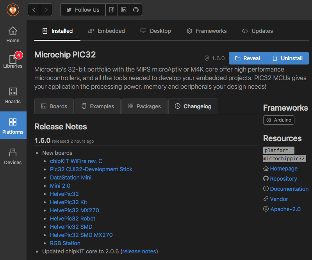Switch to the Frameworks tab

(x=207, y=31)
